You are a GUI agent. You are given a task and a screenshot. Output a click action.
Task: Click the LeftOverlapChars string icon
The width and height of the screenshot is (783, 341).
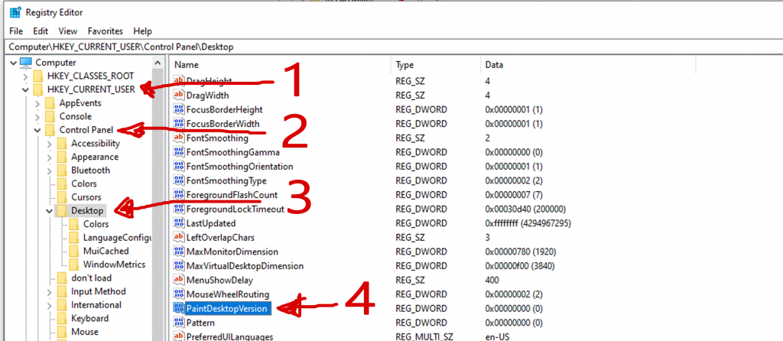click(178, 237)
